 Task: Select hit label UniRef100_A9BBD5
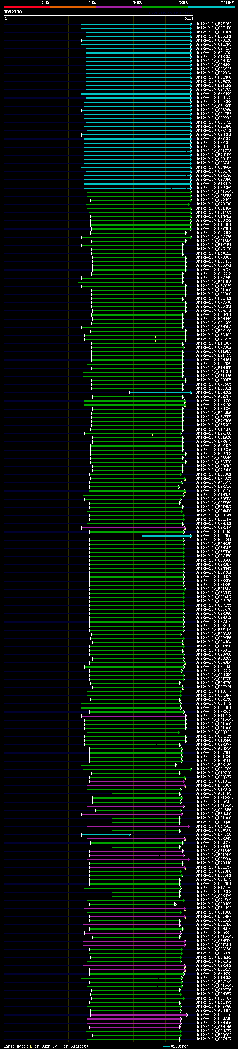(213, 380)
